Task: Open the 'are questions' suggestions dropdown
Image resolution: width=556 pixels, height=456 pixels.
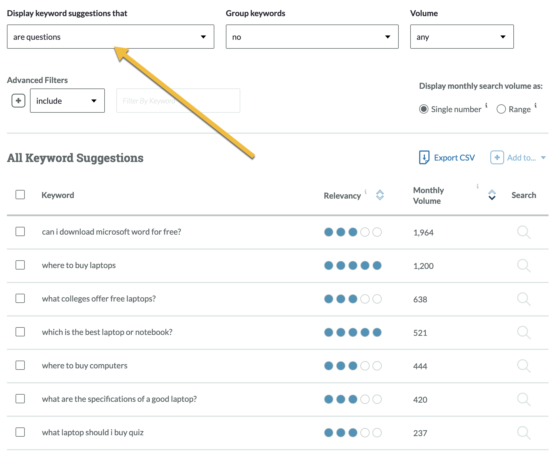Action: [110, 37]
